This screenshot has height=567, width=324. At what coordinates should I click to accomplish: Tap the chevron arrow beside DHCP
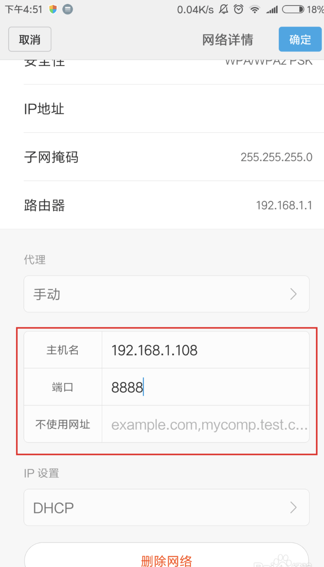click(293, 507)
